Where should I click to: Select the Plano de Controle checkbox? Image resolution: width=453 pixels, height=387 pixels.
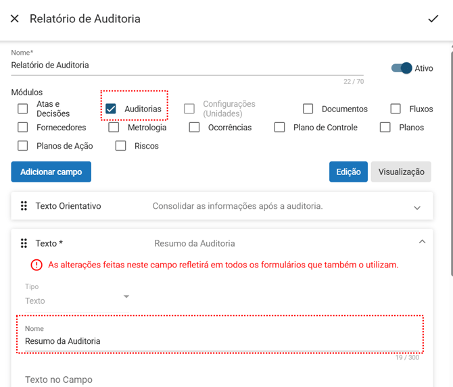279,127
